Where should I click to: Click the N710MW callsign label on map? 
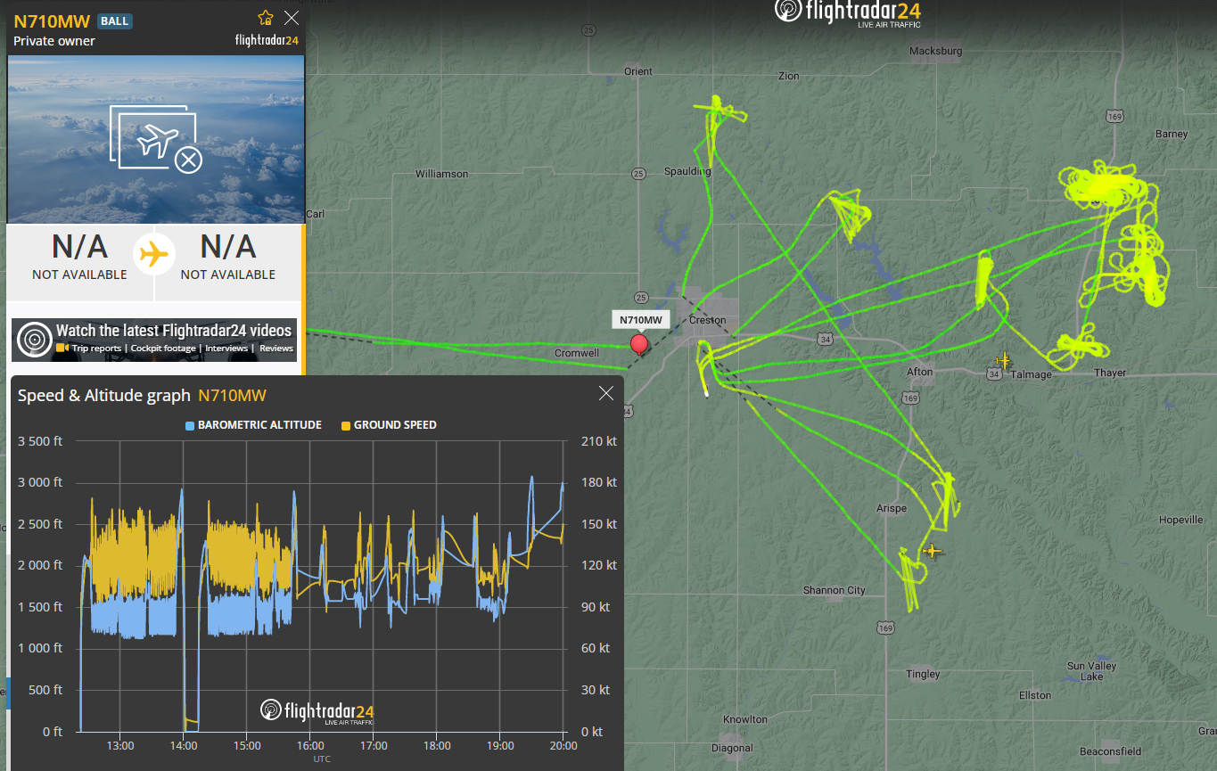point(641,320)
